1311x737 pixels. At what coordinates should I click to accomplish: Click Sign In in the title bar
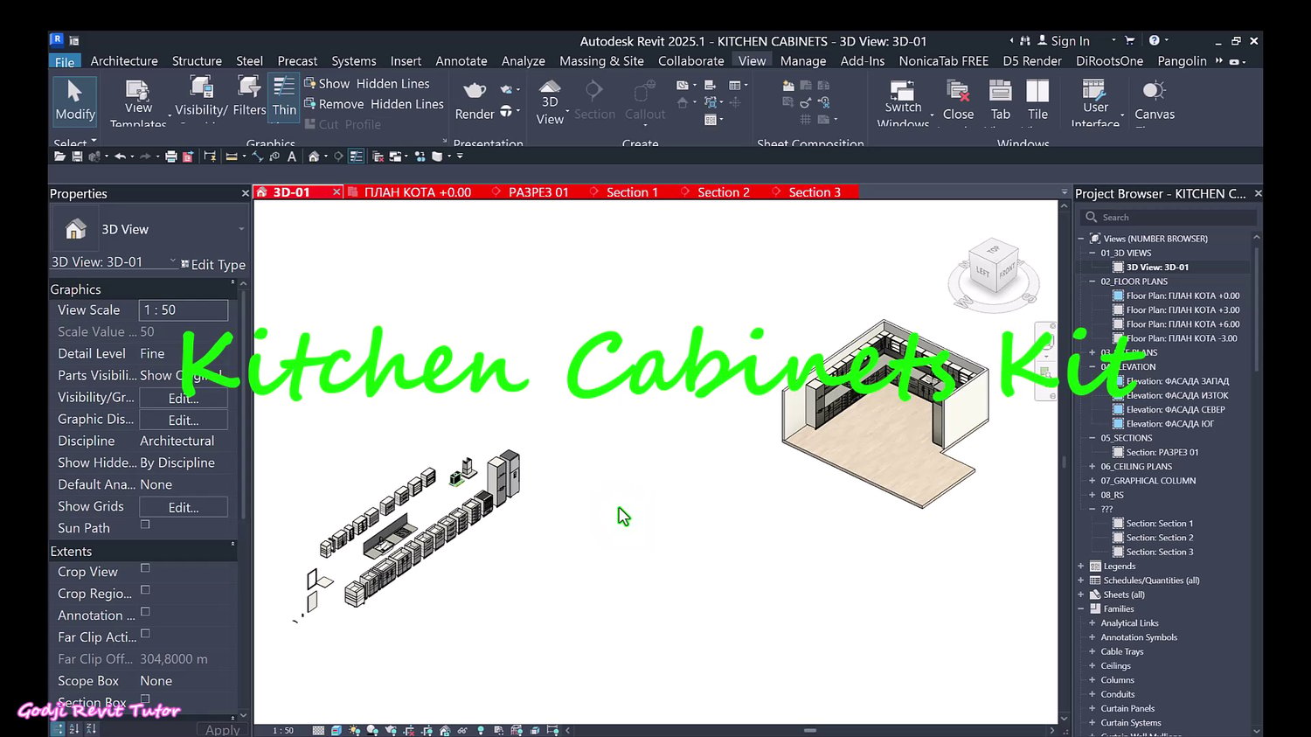click(x=1064, y=41)
